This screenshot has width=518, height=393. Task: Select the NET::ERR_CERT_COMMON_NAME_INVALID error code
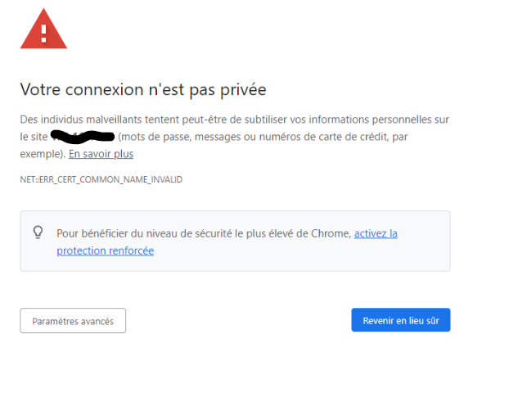101,179
